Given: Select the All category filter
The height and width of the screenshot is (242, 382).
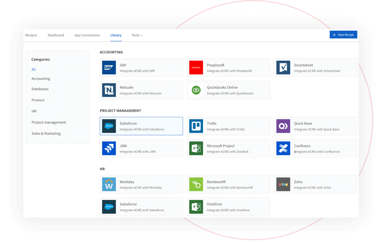Looking at the screenshot, I should pyautogui.click(x=34, y=69).
